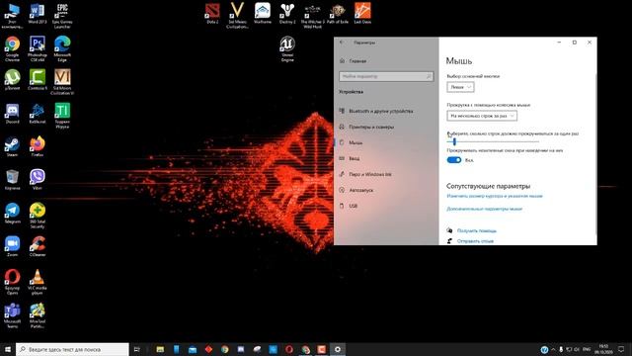Open the Google Chrome desktop shortcut

(x=12, y=48)
